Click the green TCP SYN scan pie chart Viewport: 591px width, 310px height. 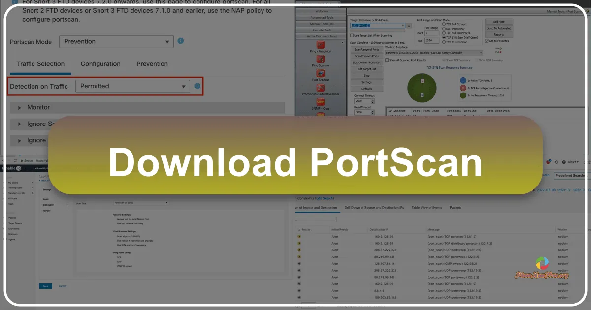pyautogui.click(x=422, y=88)
